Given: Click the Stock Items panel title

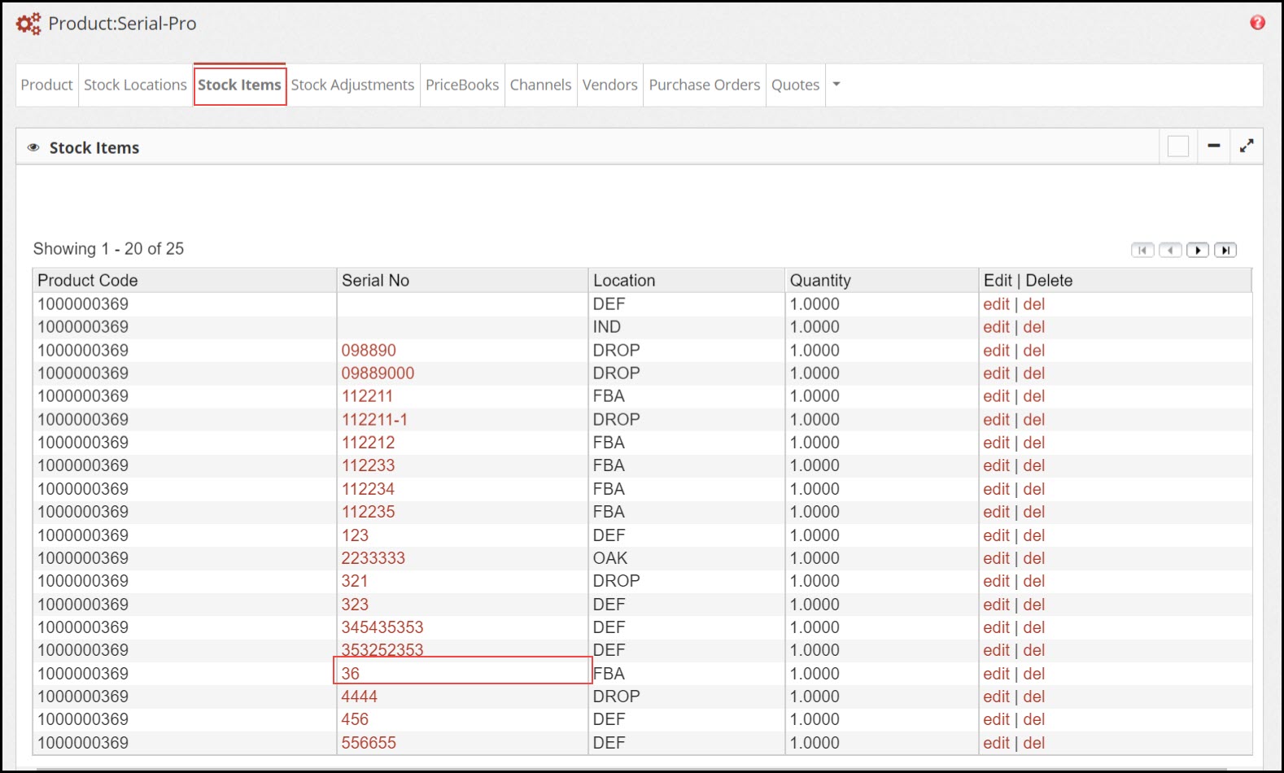Looking at the screenshot, I should (x=94, y=148).
